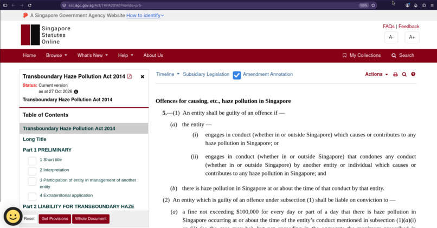Click the browser back arrow
This screenshot has height=228, width=437.
[x=13, y=5]
